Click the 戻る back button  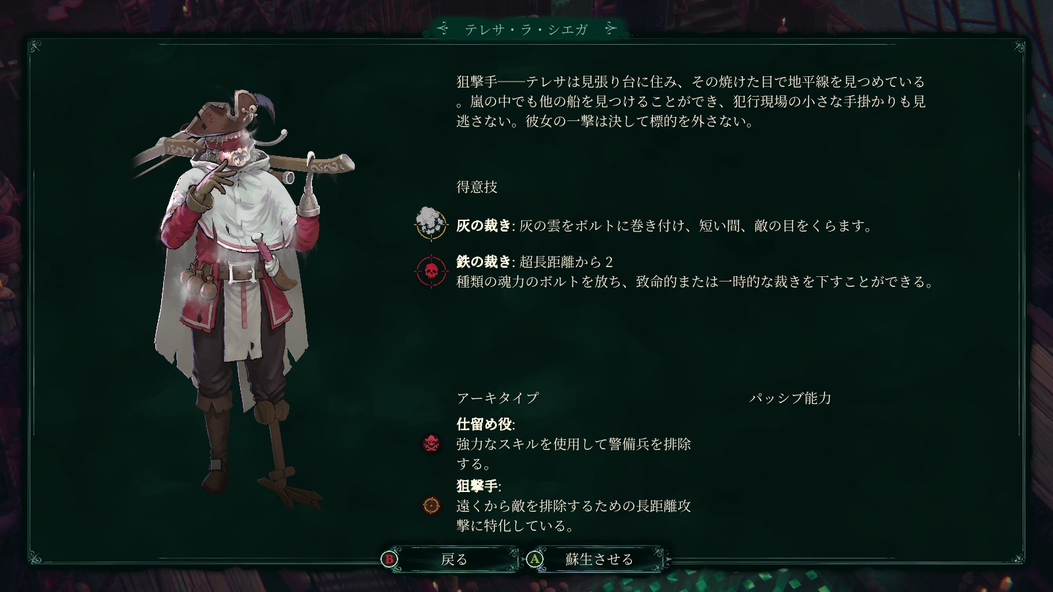[x=453, y=559]
